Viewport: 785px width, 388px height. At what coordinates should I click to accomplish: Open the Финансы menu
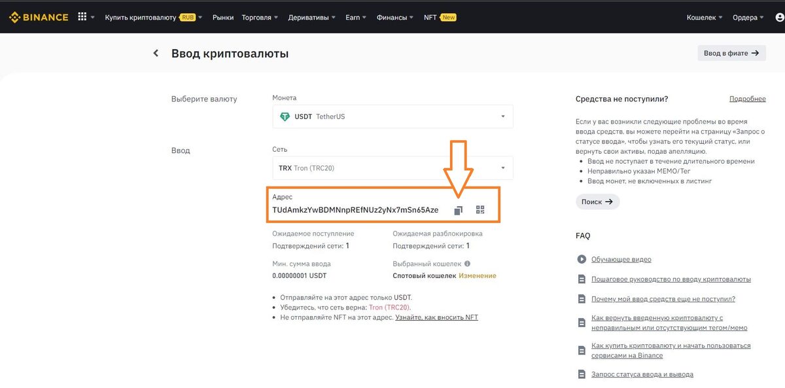pos(396,18)
